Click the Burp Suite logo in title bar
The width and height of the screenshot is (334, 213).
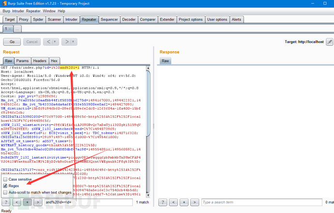click(4, 3)
